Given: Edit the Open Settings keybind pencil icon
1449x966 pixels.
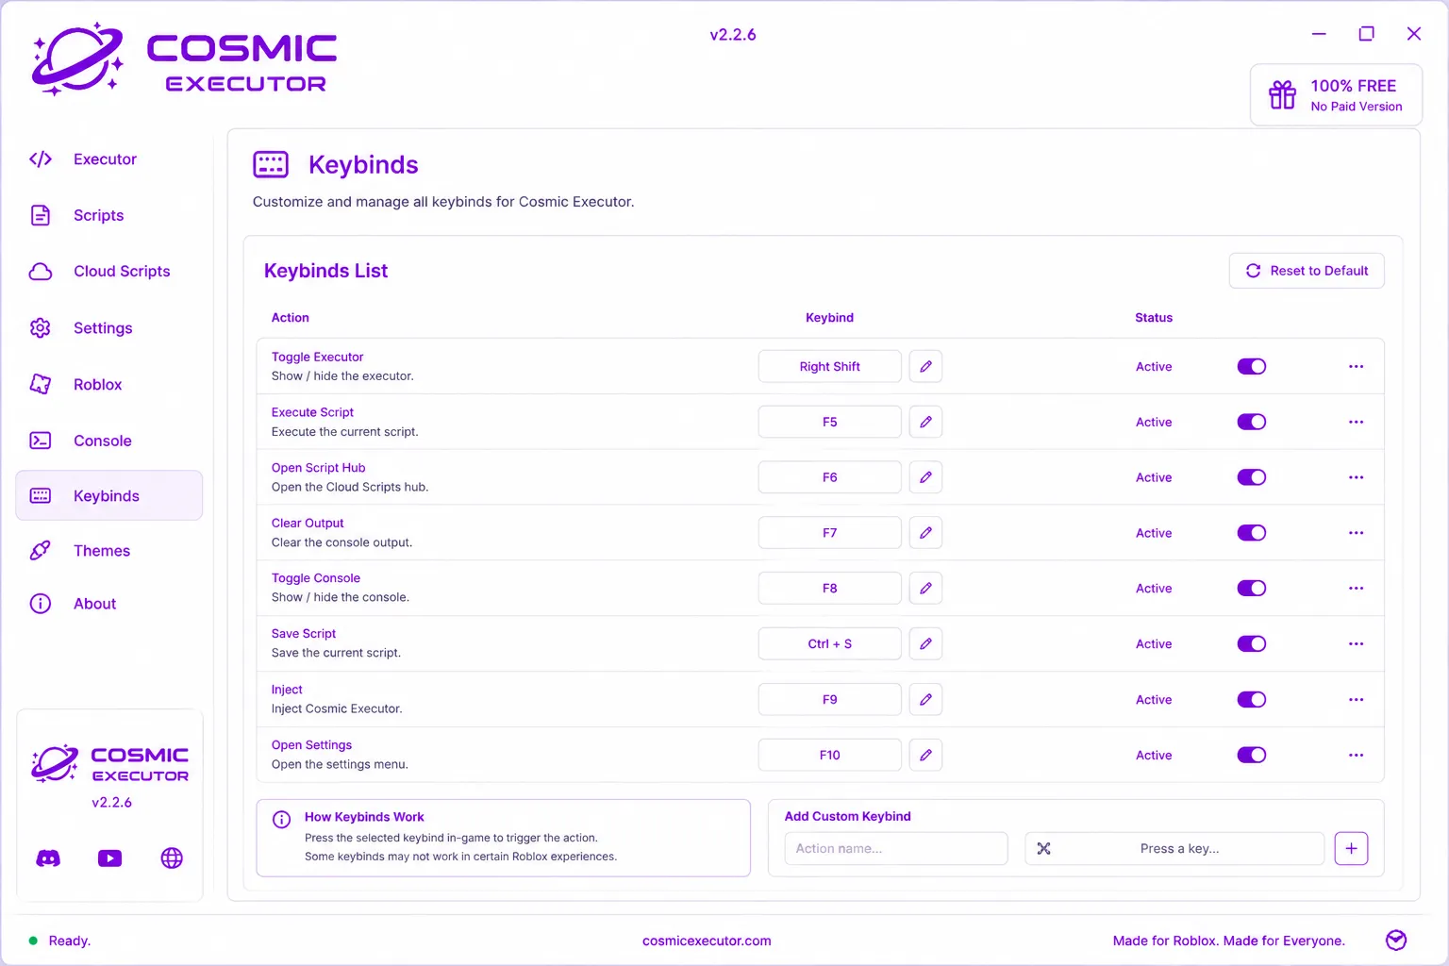Looking at the screenshot, I should (x=925, y=755).
